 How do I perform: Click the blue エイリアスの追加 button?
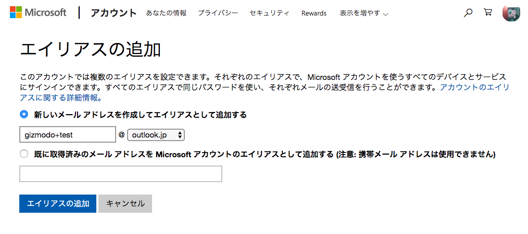point(58,203)
